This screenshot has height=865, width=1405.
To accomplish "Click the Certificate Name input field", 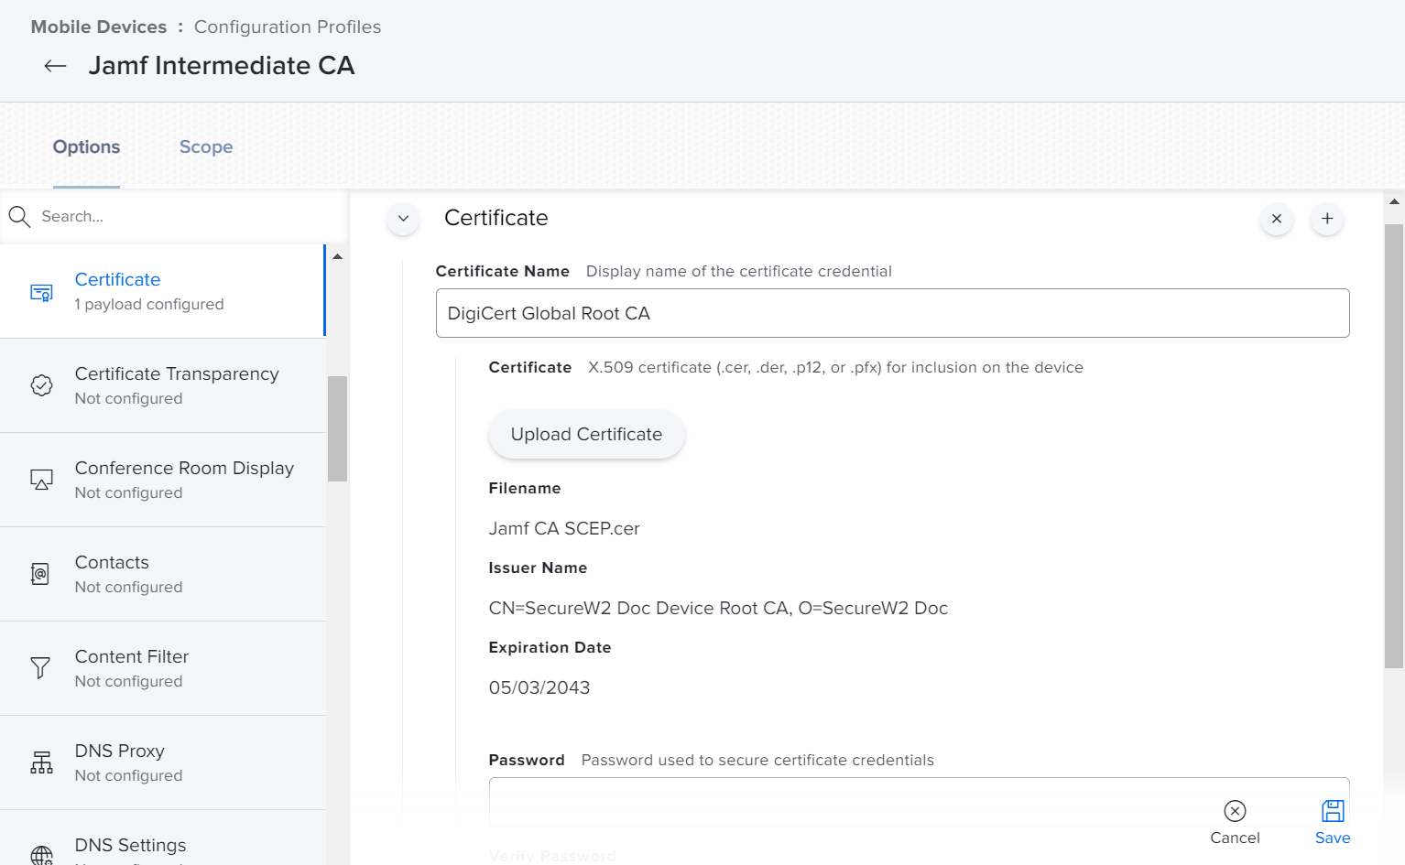I will tap(892, 313).
